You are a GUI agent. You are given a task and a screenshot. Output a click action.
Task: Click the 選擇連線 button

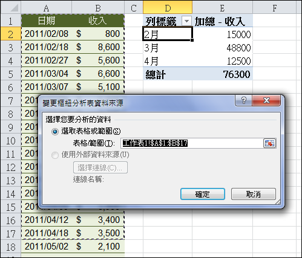tap(100, 167)
